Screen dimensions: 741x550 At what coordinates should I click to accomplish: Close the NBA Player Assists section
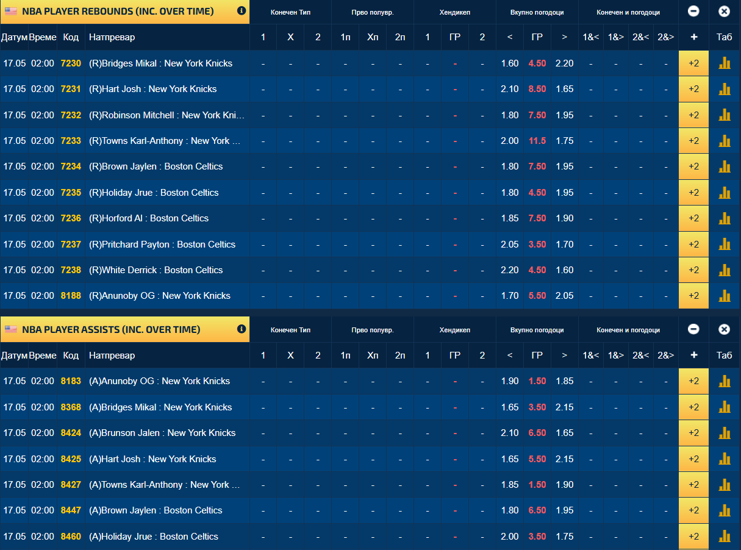tap(724, 329)
